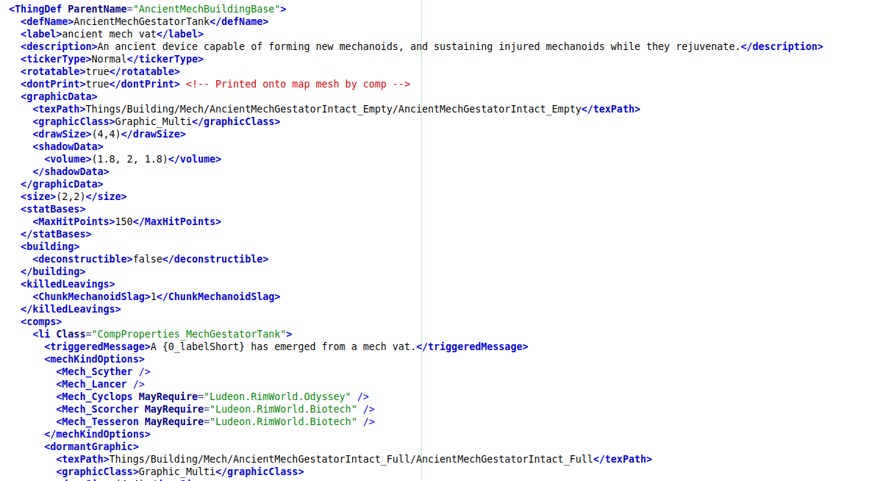Click the MaxHitPoints 150 line
The width and height of the screenshot is (869, 481).
(127, 221)
